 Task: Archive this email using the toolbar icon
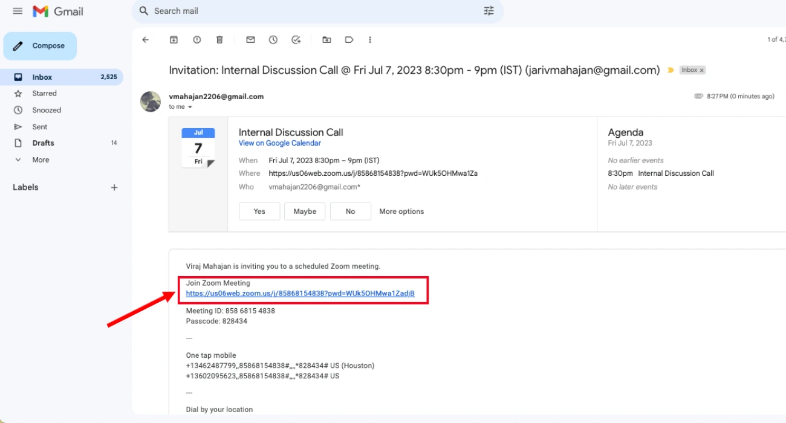(174, 40)
